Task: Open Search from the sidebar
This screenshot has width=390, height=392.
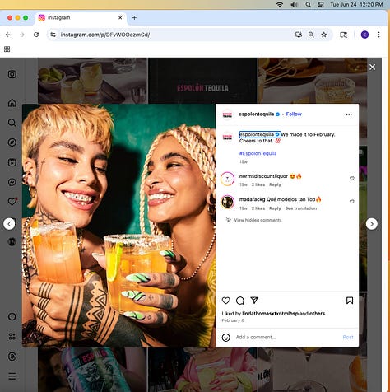Action: [12, 123]
